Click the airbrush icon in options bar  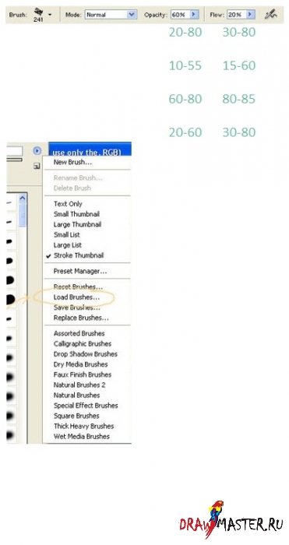[270, 14]
